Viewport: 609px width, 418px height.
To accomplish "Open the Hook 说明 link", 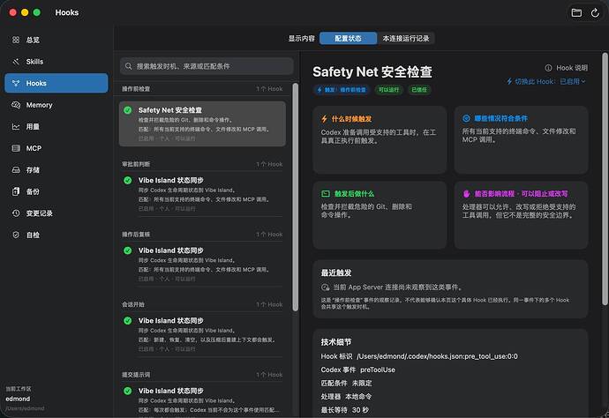I will [x=567, y=68].
